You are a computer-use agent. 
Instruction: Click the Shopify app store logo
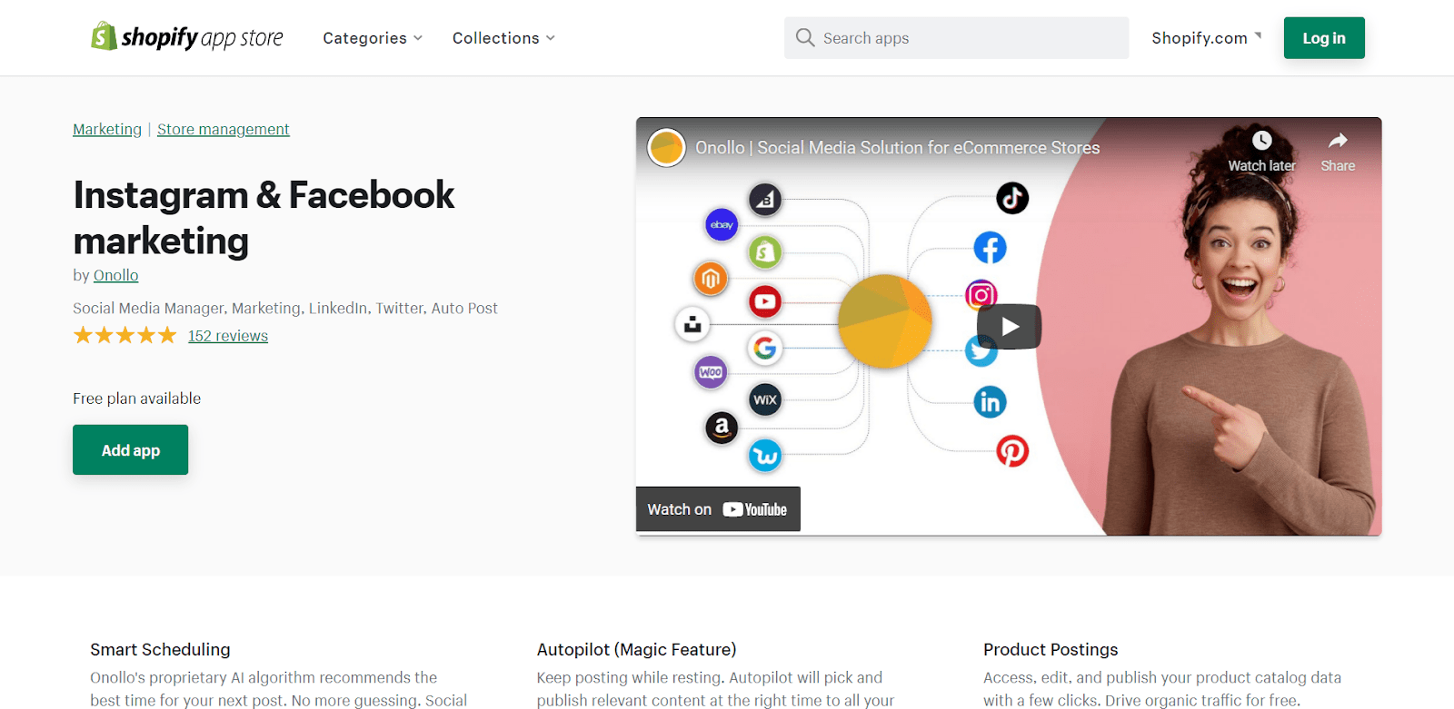click(x=187, y=37)
